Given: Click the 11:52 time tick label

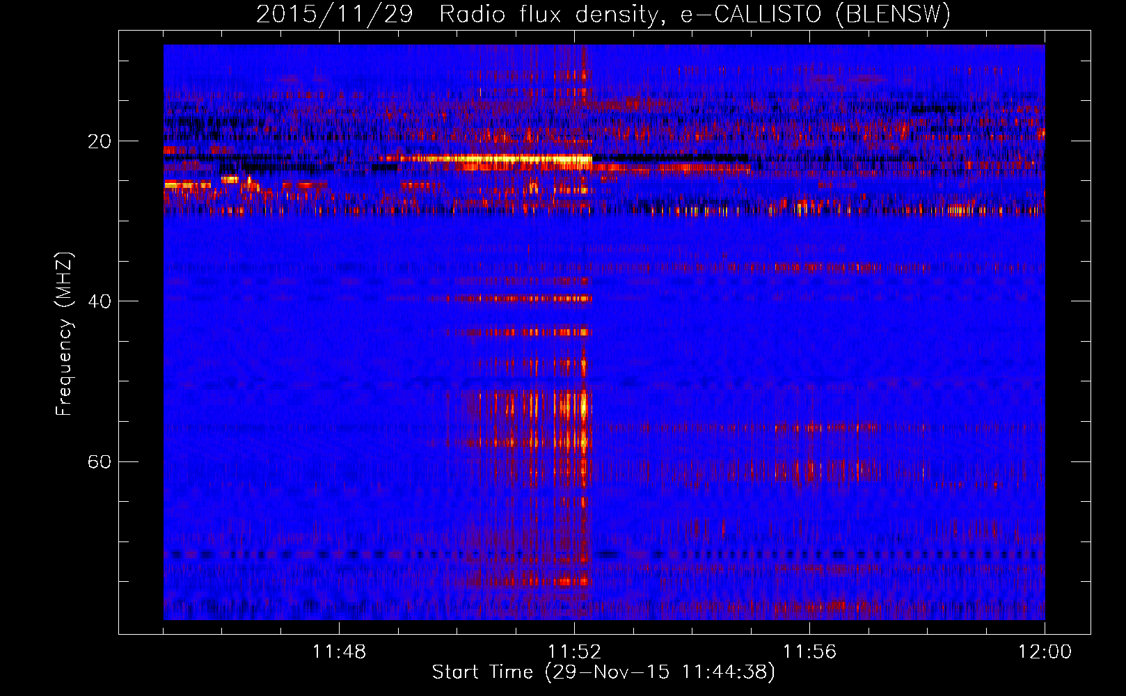Looking at the screenshot, I should point(574,652).
